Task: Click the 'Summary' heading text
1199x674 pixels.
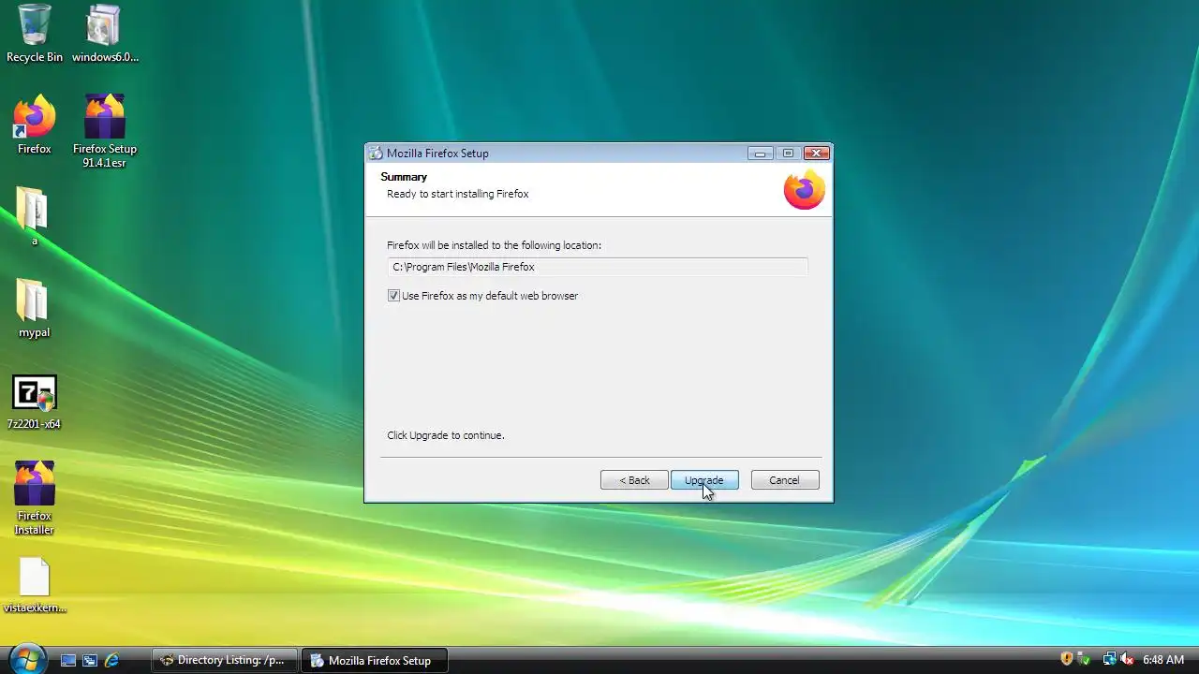Action: tap(404, 177)
